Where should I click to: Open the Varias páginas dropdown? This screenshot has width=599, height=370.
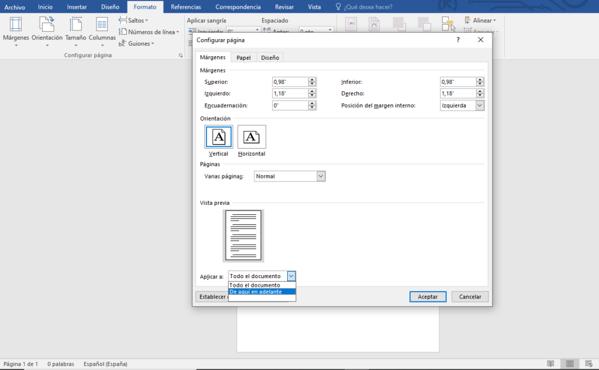[x=320, y=176]
